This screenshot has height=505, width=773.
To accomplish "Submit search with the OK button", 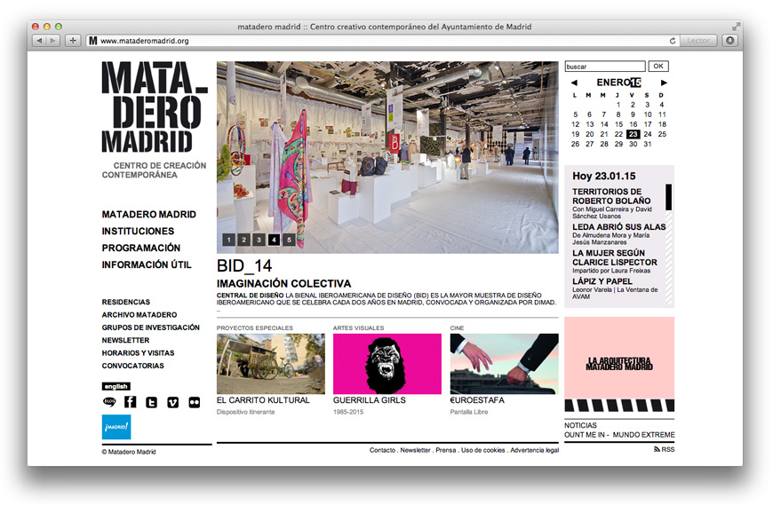I will (658, 66).
